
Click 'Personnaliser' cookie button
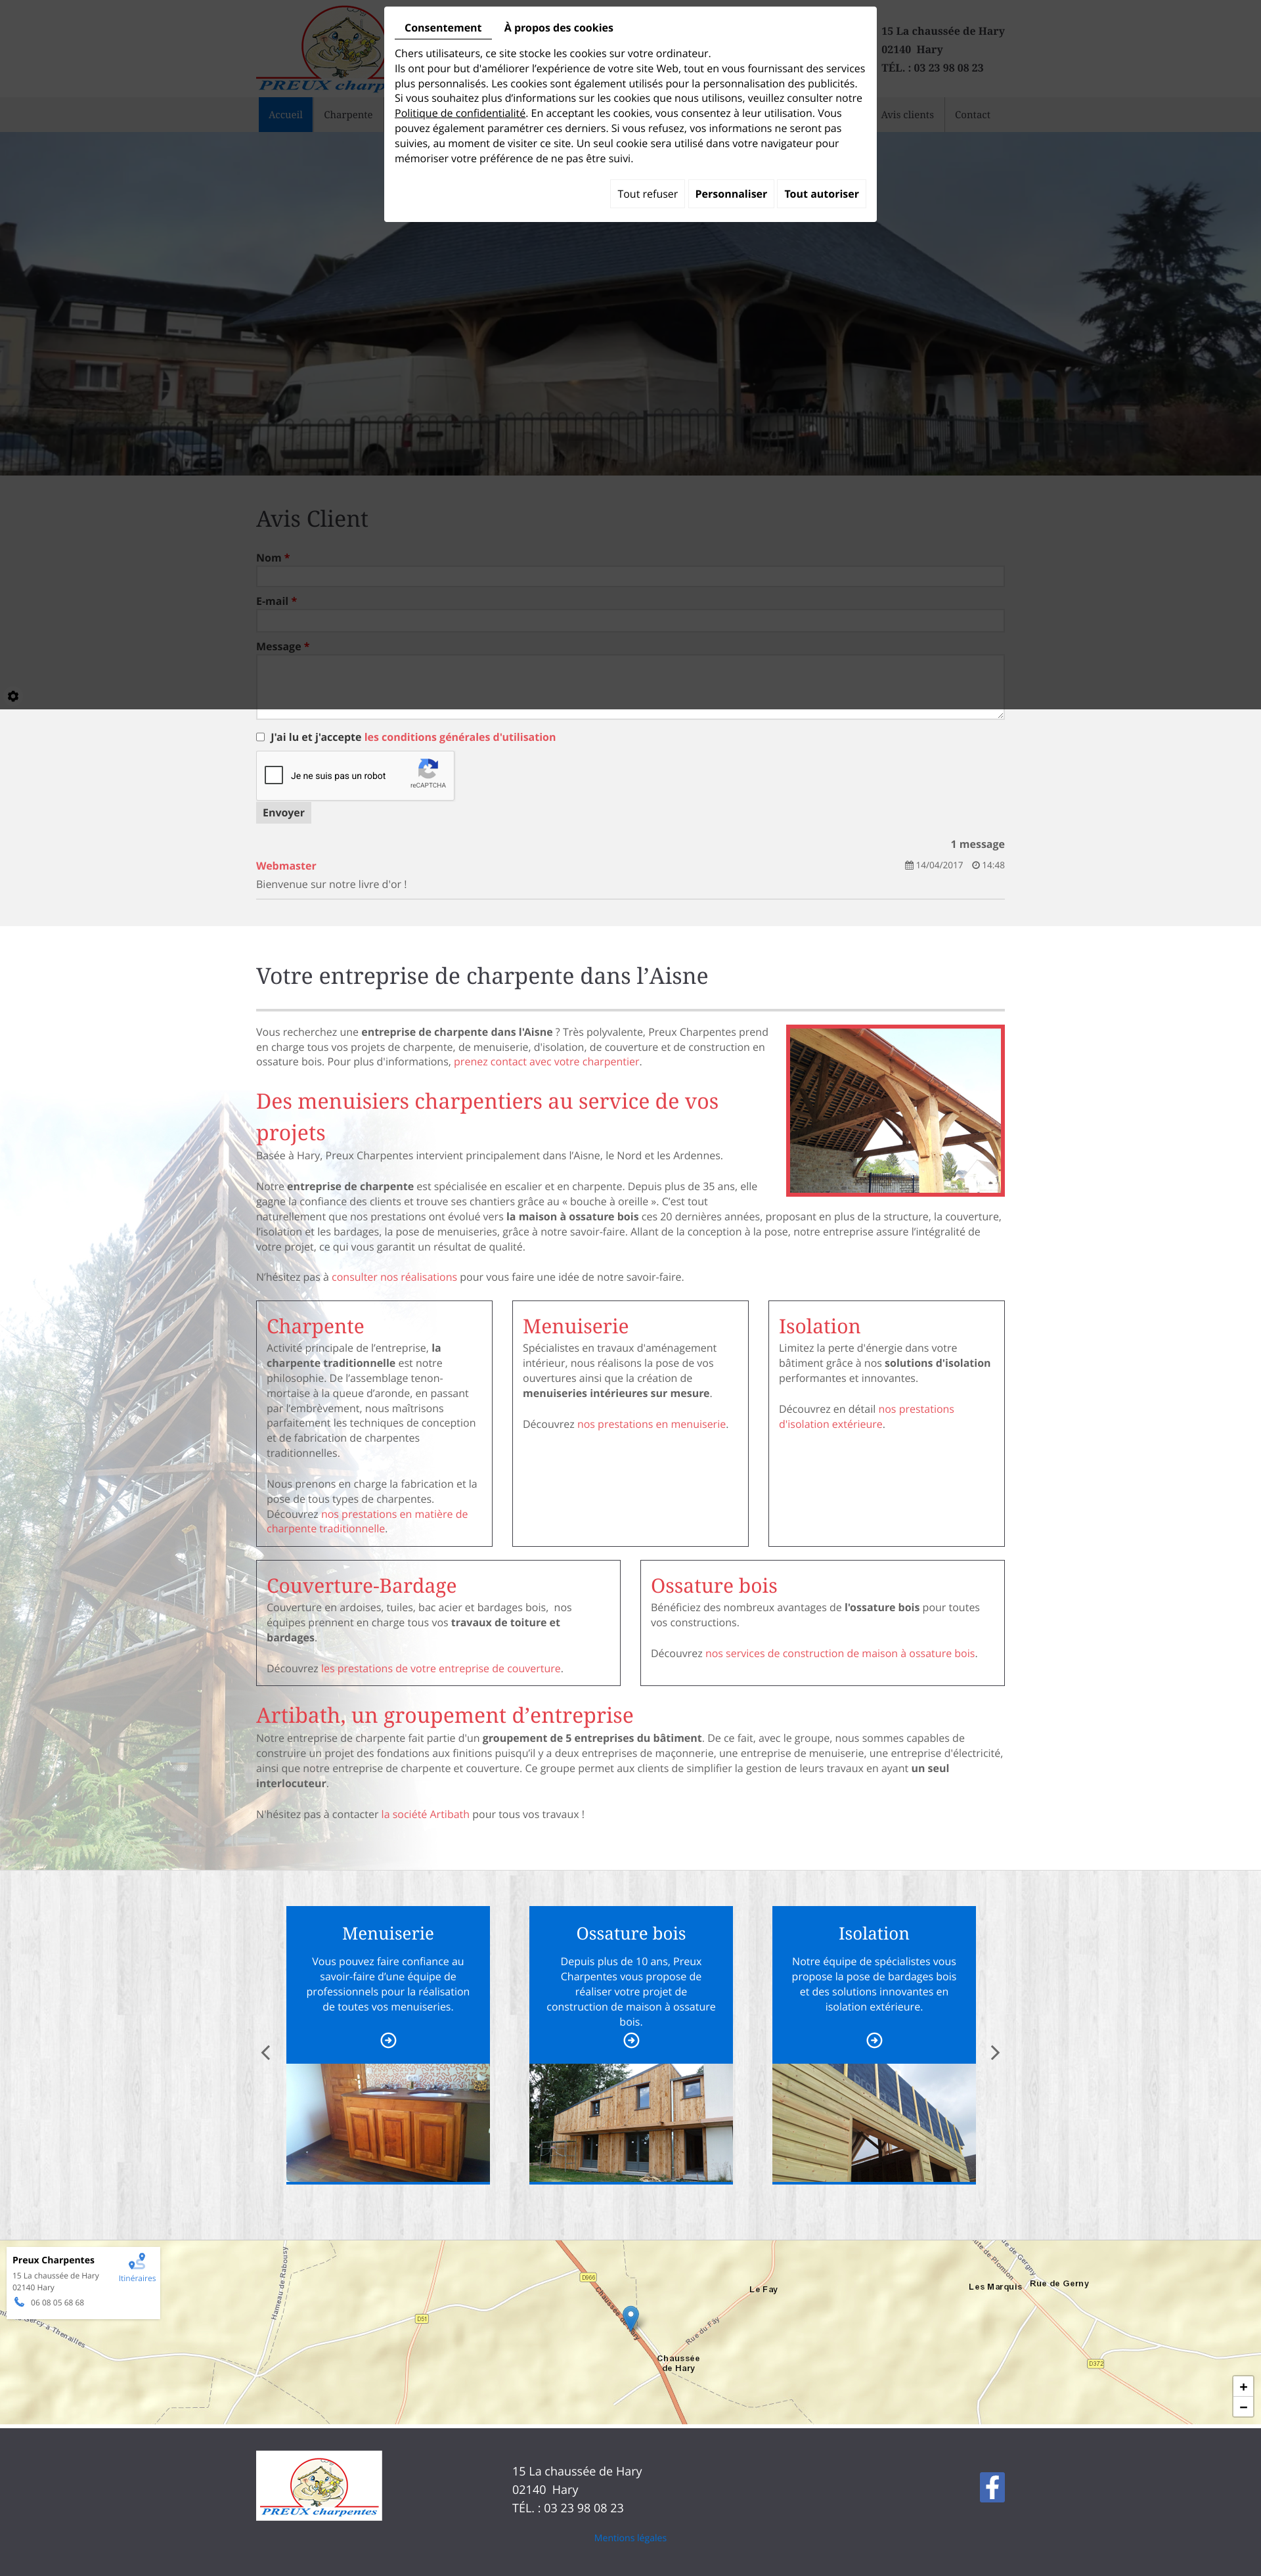731,194
